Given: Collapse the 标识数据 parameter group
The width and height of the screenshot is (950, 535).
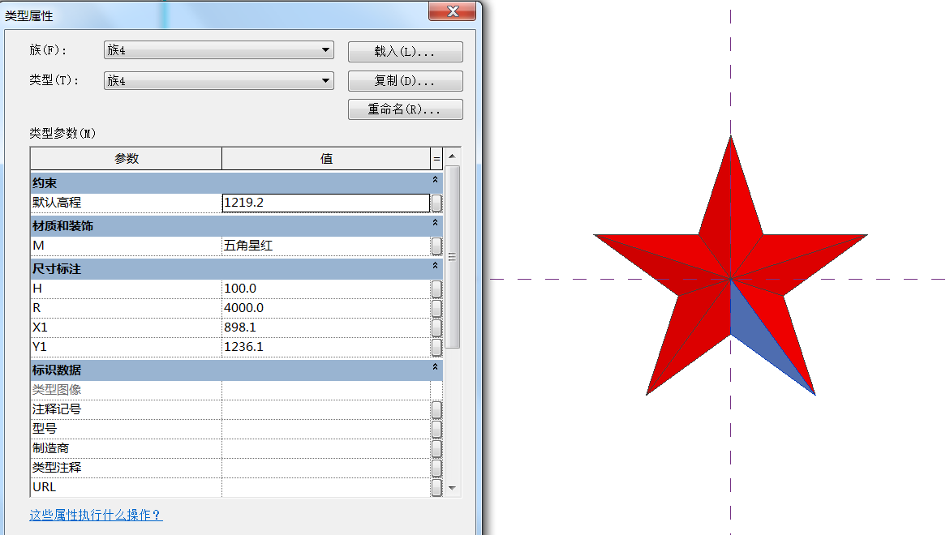Looking at the screenshot, I should pos(435,367).
